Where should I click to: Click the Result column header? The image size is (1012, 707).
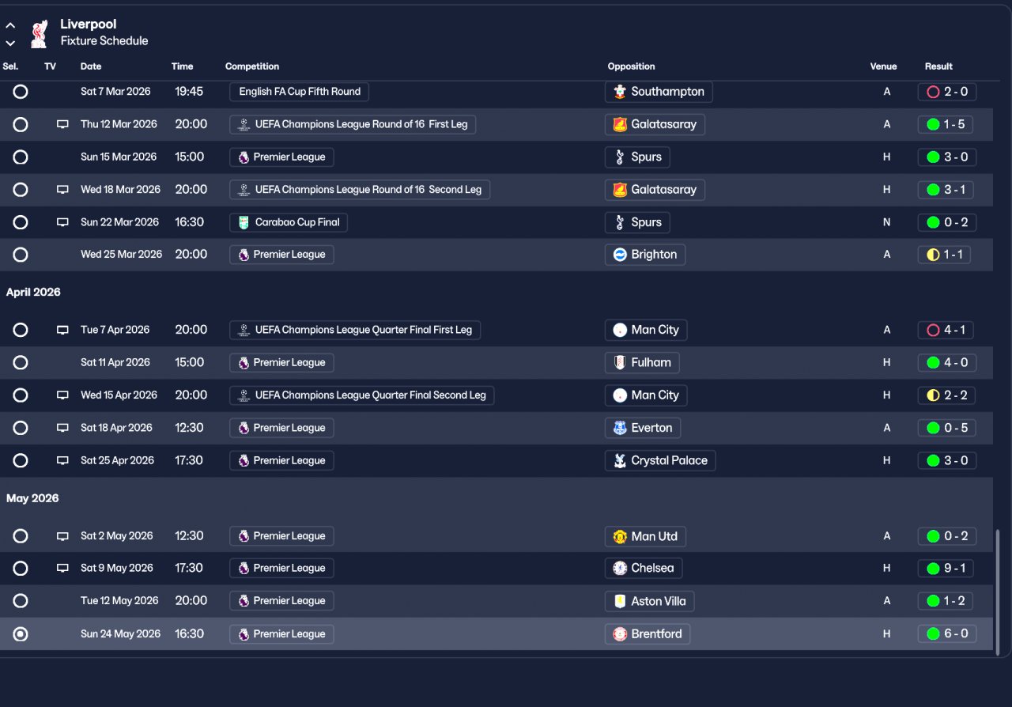point(938,66)
